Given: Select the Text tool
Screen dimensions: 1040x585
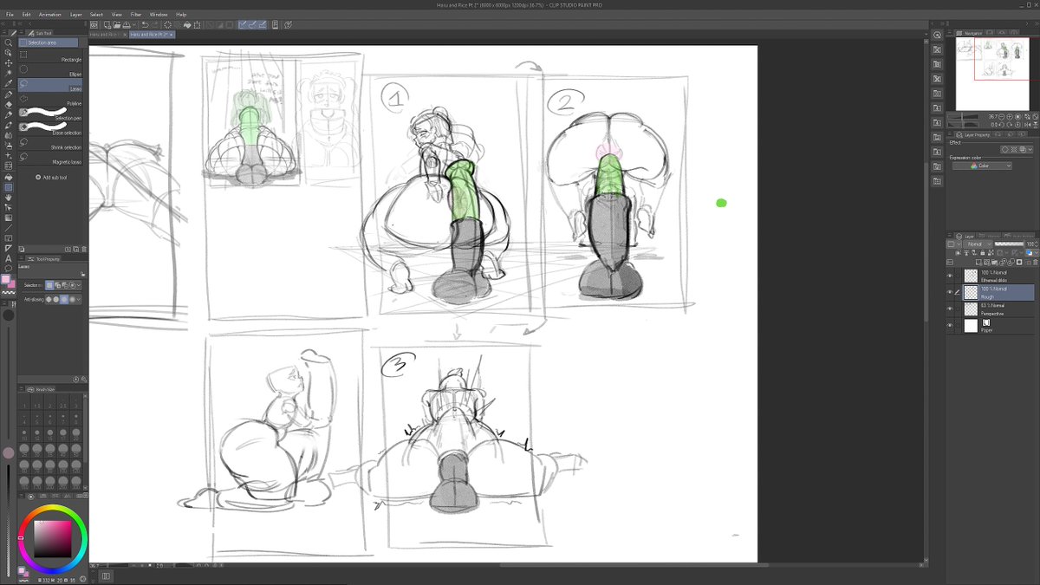Looking at the screenshot, I should 9,258.
